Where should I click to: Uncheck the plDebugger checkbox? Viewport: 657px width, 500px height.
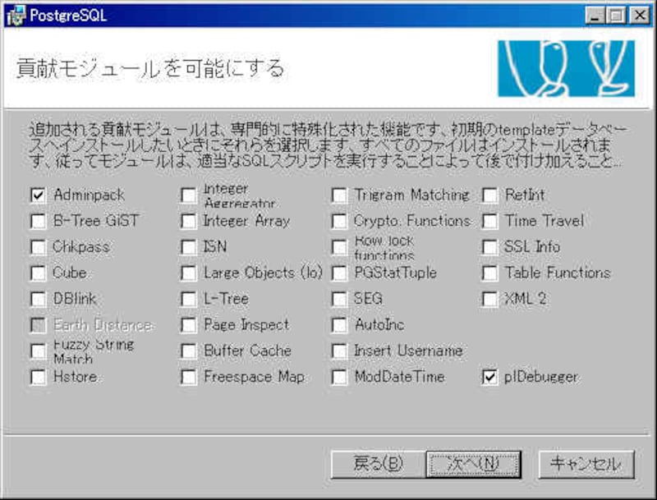tap(489, 377)
